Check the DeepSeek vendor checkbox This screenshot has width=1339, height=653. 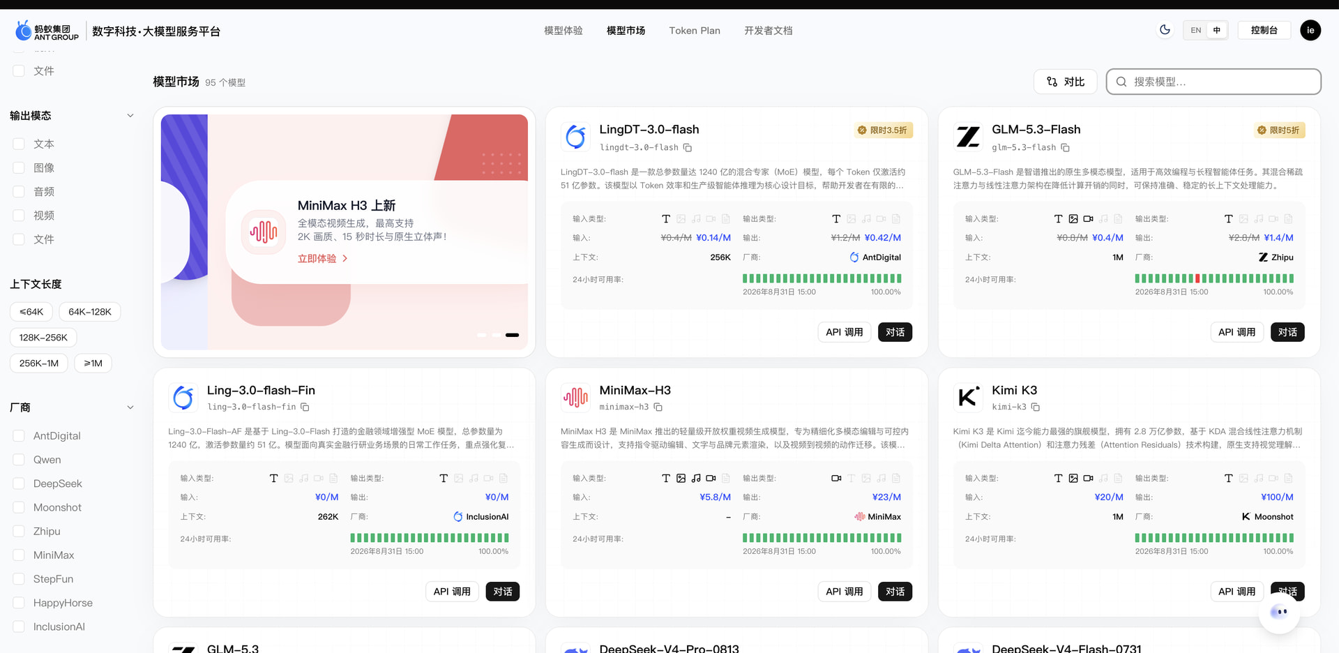19,483
